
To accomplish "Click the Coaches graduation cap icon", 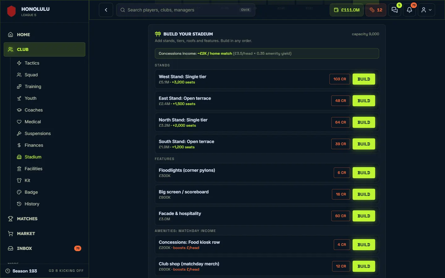I will 19,110.
